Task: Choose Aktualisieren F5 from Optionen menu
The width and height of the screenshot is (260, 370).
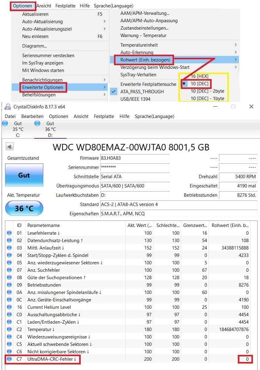Action: pyautogui.click(x=62, y=14)
